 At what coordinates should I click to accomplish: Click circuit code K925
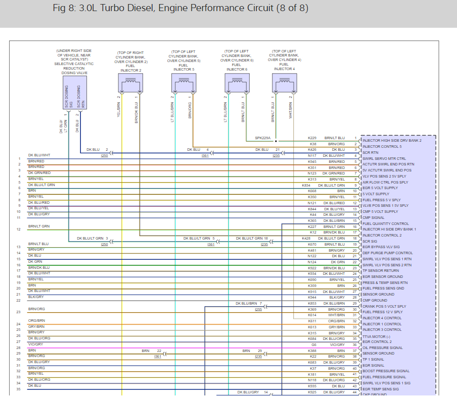[x=312, y=392]
